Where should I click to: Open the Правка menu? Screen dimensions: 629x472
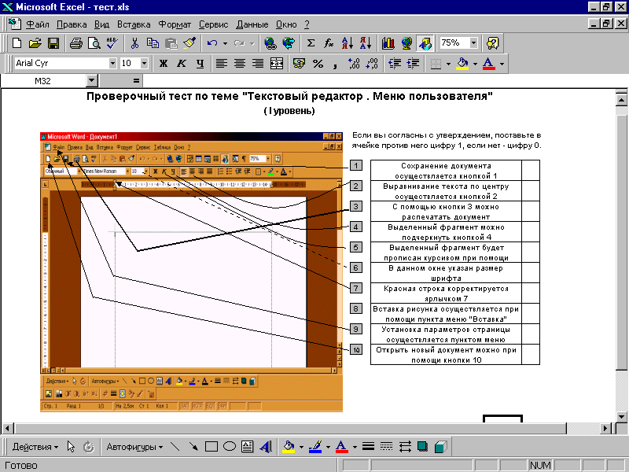point(72,24)
